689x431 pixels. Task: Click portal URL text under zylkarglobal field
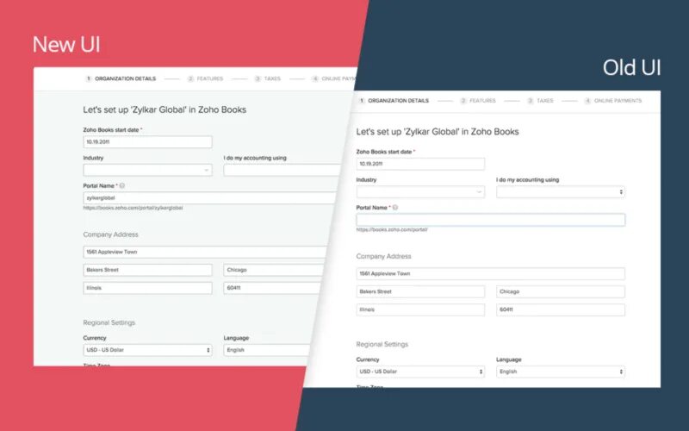[133, 208]
